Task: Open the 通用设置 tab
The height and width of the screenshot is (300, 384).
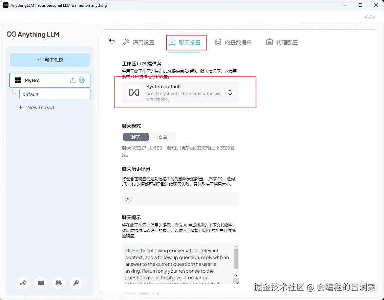Action: pos(138,42)
